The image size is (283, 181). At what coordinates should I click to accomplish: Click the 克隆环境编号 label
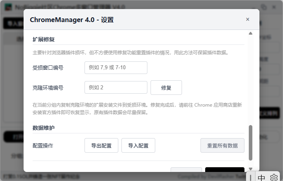(48, 88)
